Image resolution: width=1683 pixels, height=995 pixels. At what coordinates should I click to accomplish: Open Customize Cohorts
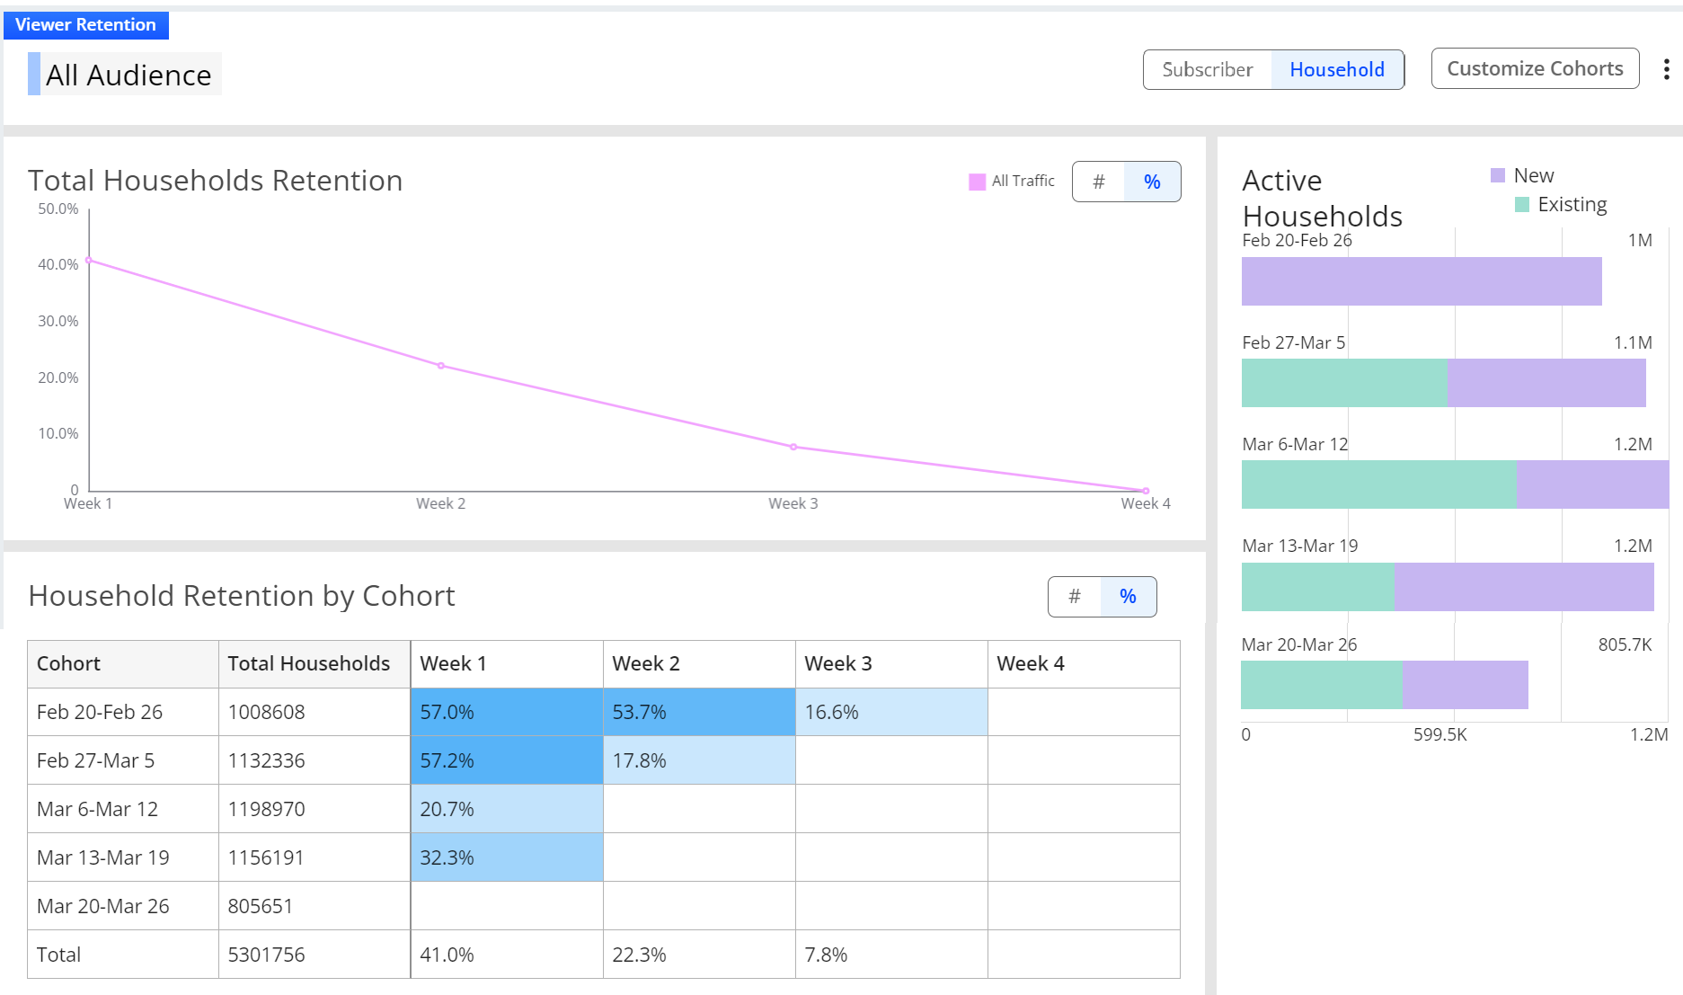pos(1535,68)
